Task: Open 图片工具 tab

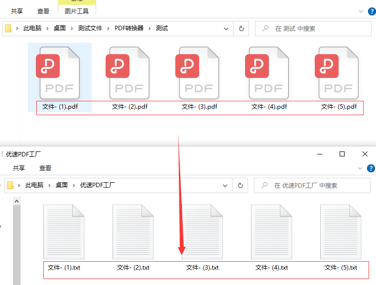Action: click(x=77, y=11)
